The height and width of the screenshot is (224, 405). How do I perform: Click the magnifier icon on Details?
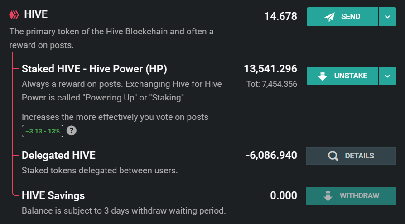(333, 156)
